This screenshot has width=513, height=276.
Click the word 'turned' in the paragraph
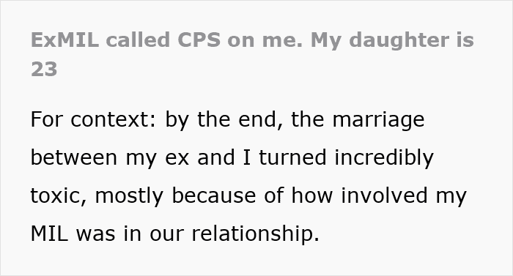[293, 157]
